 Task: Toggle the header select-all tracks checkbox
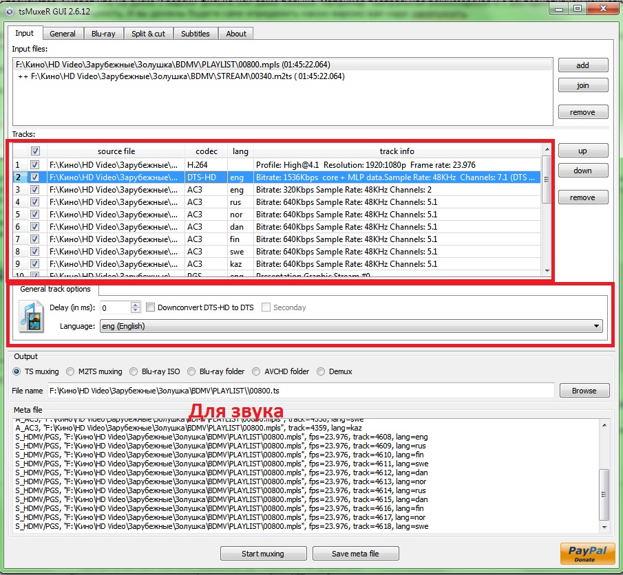coord(35,151)
